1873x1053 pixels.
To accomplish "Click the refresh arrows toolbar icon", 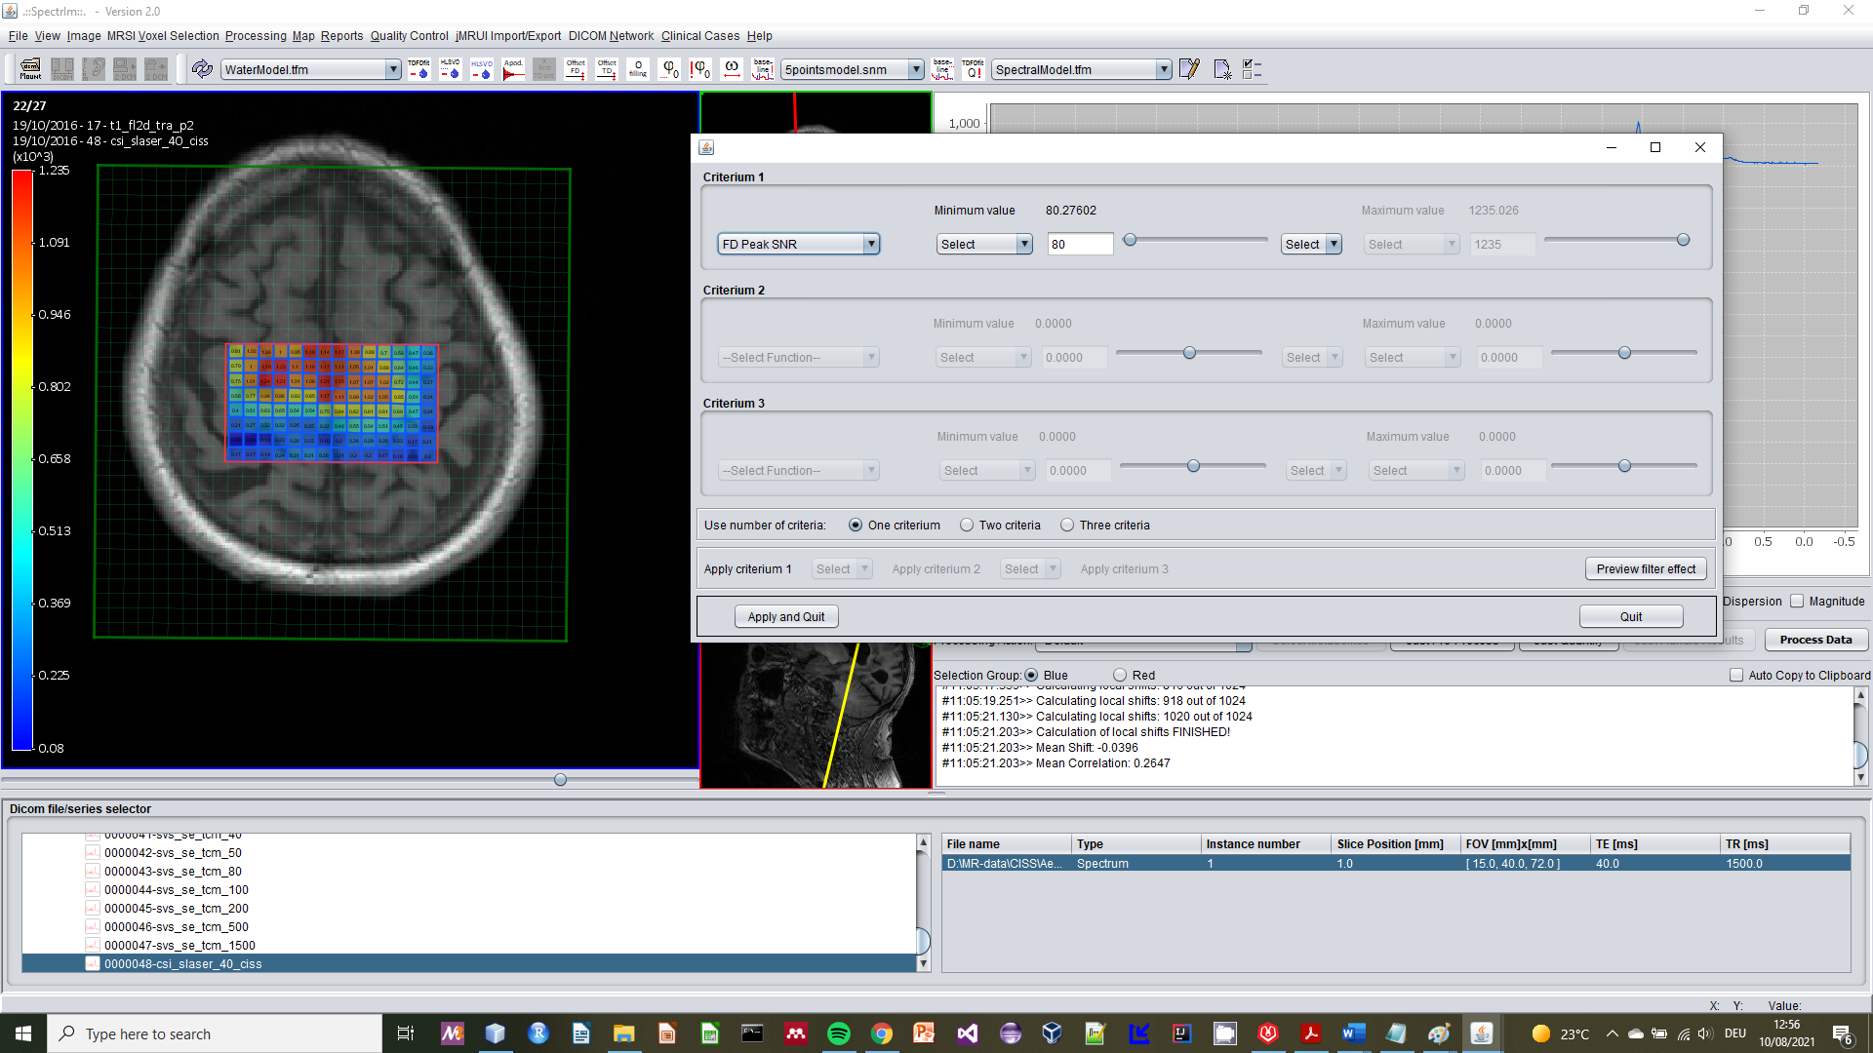I will point(202,69).
